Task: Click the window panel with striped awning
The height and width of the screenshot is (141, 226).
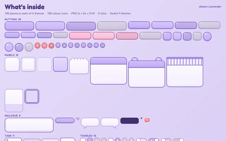Action: 185,72
